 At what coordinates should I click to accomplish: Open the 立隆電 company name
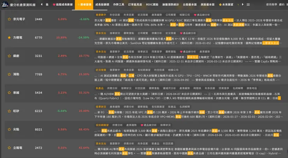click(x=18, y=148)
